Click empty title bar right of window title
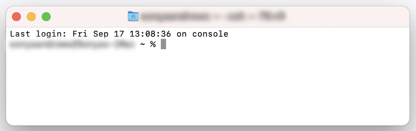Viewport: 416px width, 131px height. click(x=347, y=17)
